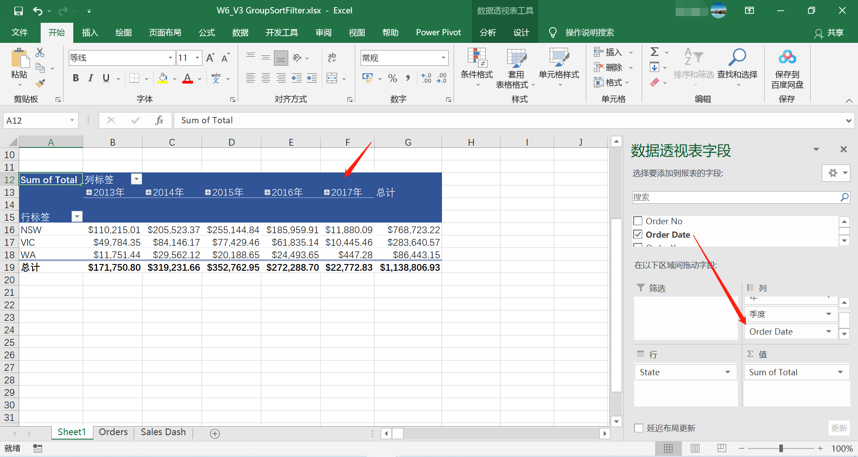
Task: Click the 更新 Update button
Action: point(839,428)
